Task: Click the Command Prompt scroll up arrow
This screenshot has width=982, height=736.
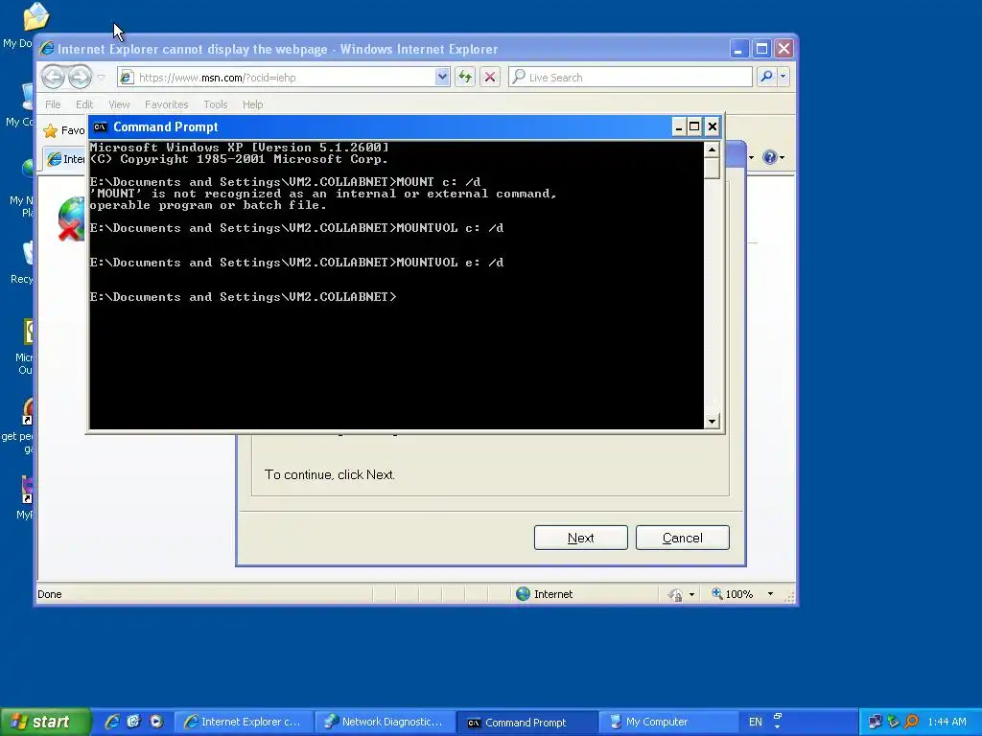Action: (712, 149)
